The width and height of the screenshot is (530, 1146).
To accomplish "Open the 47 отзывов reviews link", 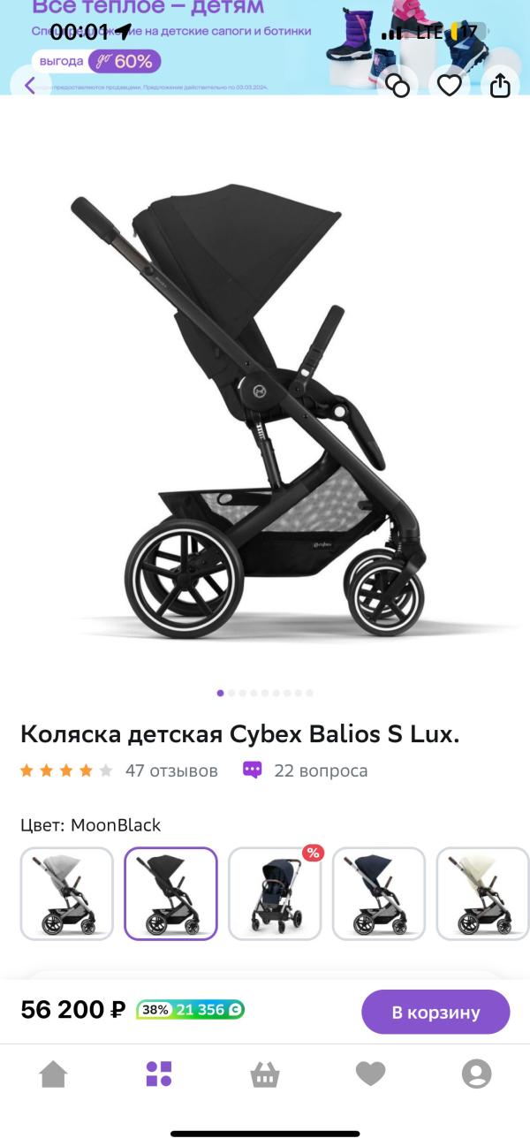I will click(x=171, y=770).
